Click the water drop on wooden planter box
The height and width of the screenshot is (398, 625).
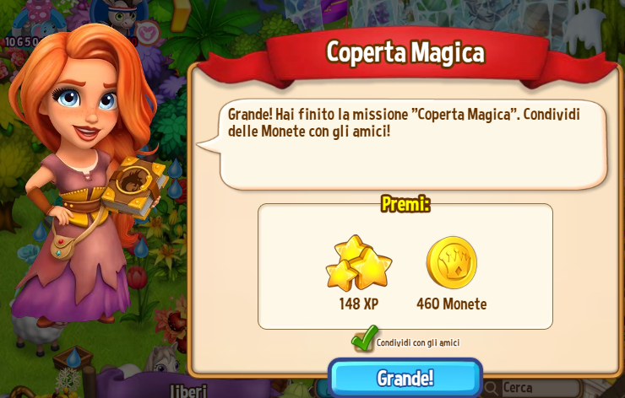73,358
